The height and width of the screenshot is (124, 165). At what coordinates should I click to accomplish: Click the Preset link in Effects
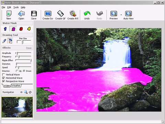tap(29, 48)
